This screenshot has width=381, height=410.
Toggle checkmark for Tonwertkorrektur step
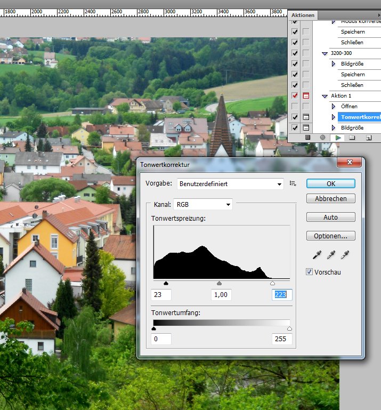click(295, 117)
